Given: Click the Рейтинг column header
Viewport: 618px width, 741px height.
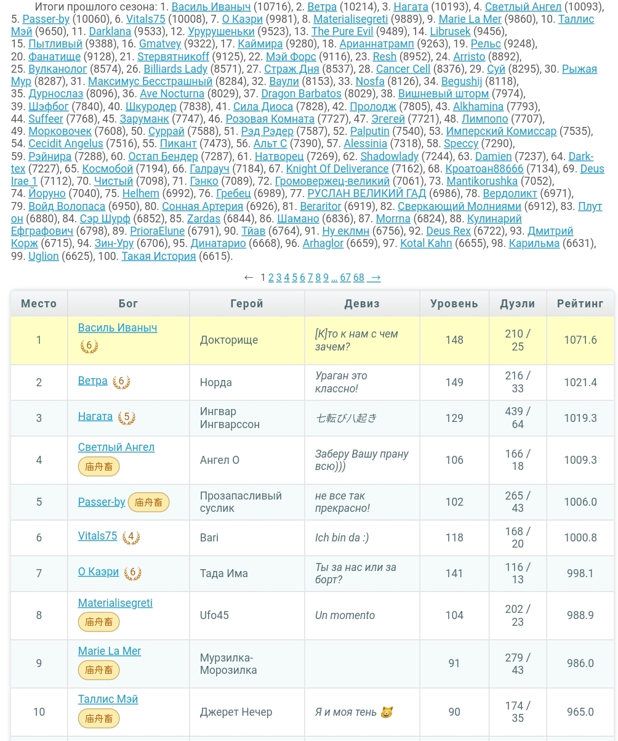Looking at the screenshot, I should tap(580, 304).
